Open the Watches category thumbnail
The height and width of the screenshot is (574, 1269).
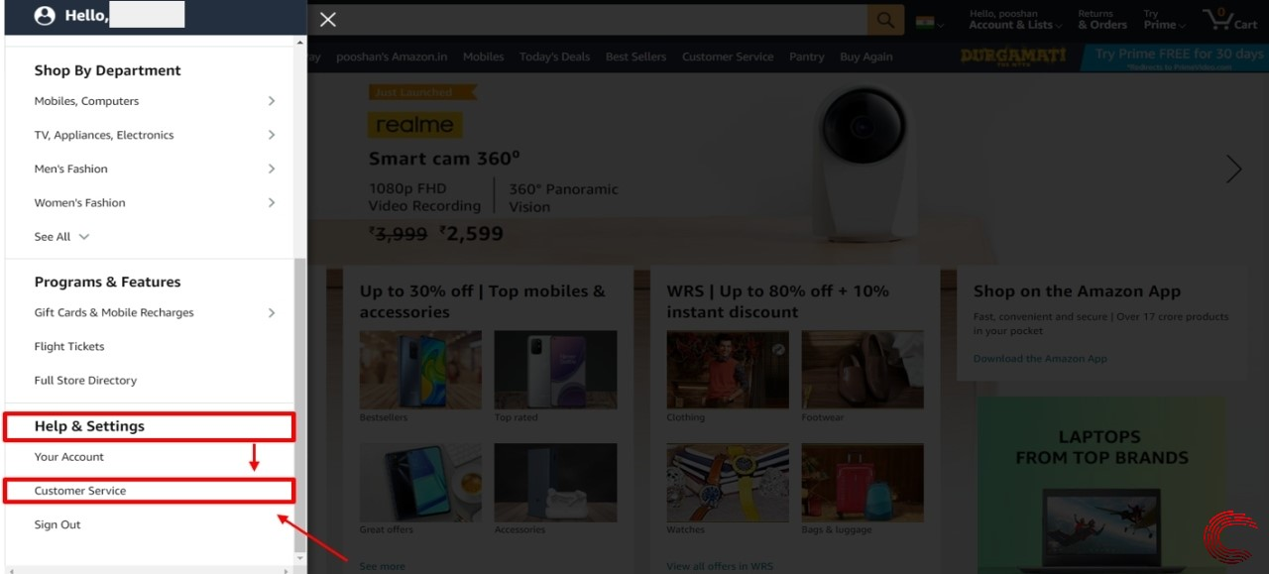(x=728, y=482)
